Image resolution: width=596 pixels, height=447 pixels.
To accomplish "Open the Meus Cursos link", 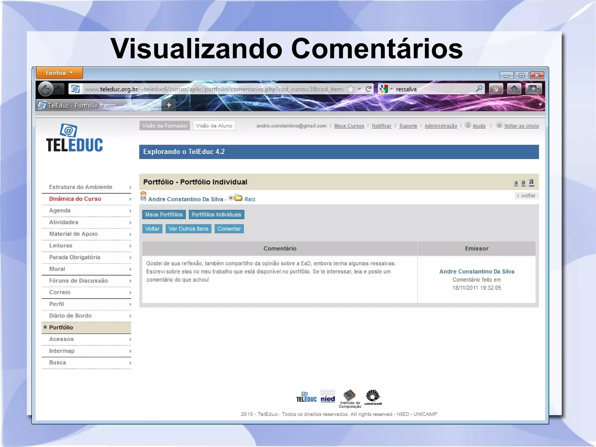I will pos(349,126).
